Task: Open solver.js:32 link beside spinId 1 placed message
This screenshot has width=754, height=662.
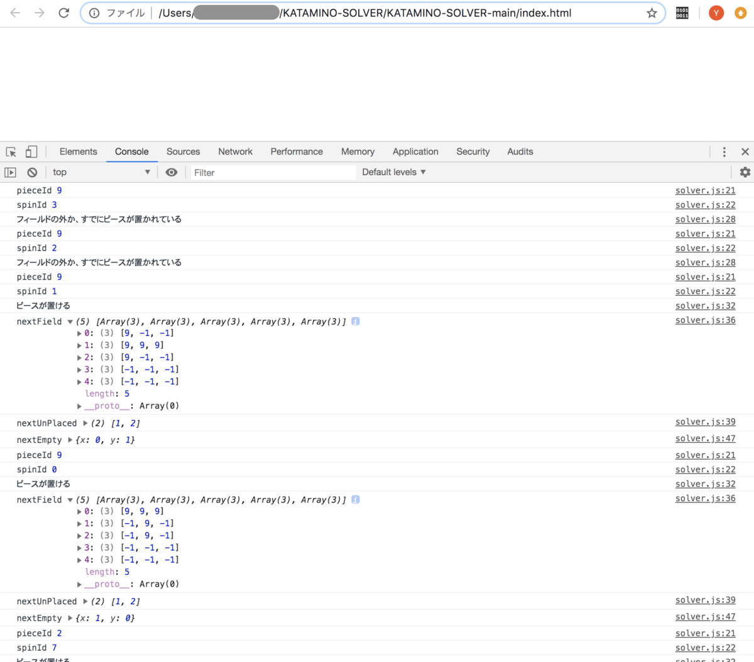Action: coord(705,306)
